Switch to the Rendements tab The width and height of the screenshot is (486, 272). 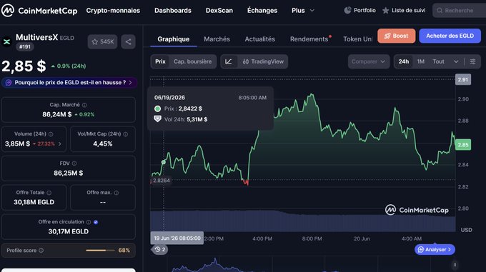pos(309,39)
